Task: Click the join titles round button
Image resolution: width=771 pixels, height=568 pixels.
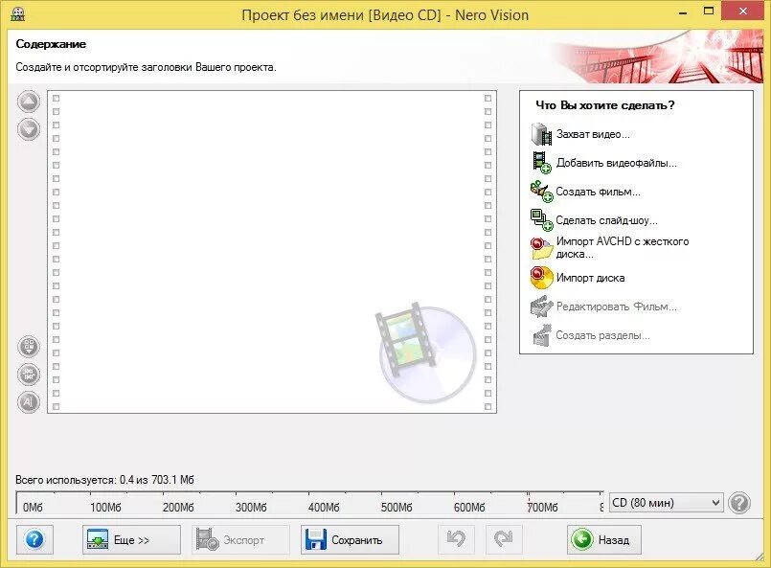Action: [29, 346]
